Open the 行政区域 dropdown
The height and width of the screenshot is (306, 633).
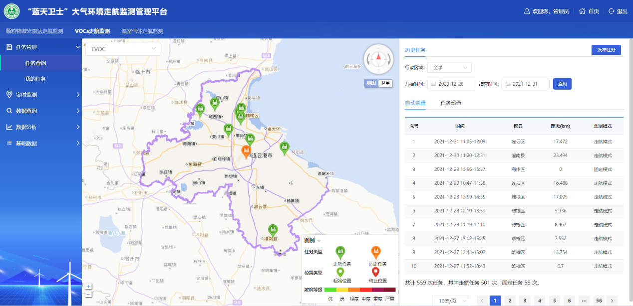pos(449,67)
